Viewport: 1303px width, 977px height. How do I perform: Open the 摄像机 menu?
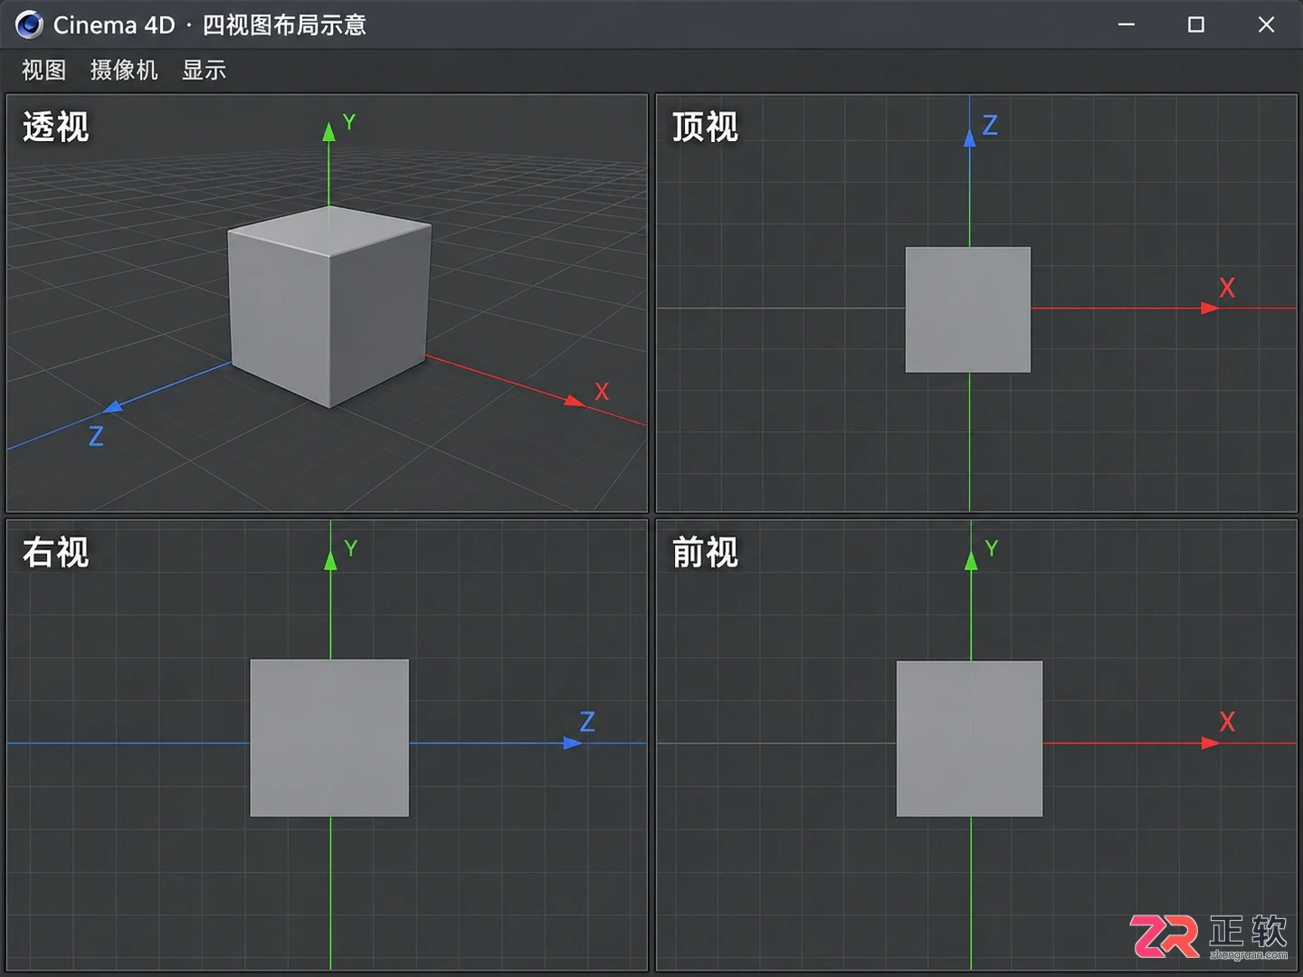point(124,70)
